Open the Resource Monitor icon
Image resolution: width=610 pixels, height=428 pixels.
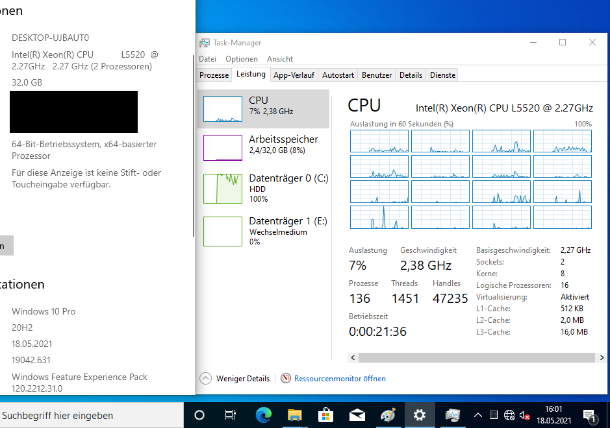click(286, 378)
